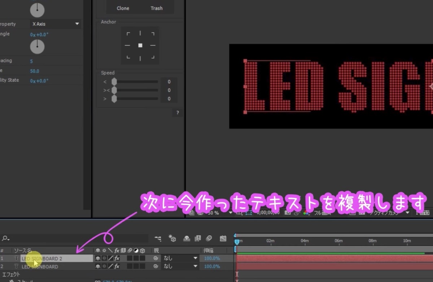Take a snapshot with the camera icon
This screenshot has height=282, width=433.
coord(287,213)
